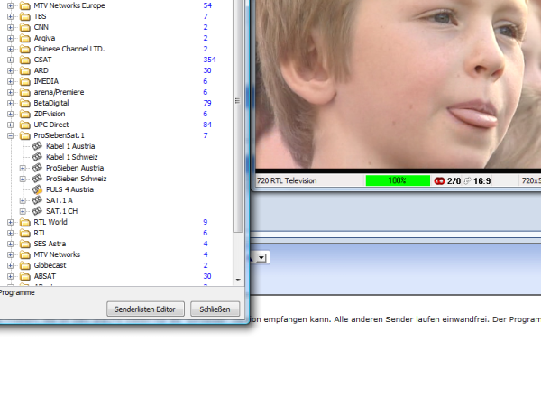Screen dimensions: 541x406
Task: Click the IMEDIA folder icon
Action: (x=25, y=81)
